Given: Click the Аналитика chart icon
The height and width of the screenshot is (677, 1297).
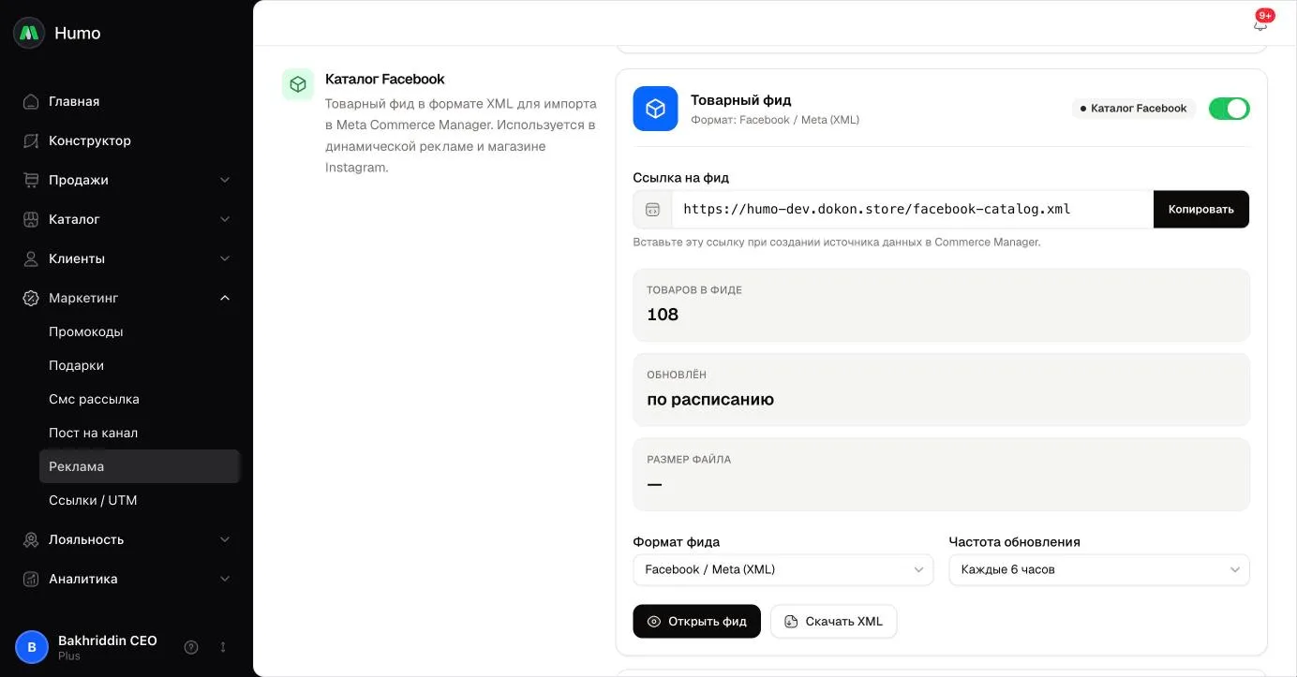Looking at the screenshot, I should (31, 579).
